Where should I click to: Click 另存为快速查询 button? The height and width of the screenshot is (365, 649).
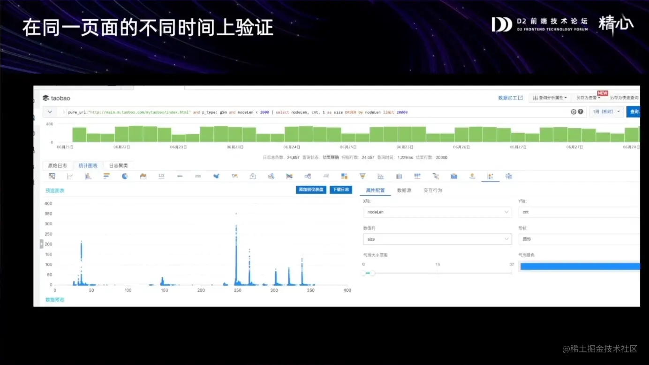624,98
